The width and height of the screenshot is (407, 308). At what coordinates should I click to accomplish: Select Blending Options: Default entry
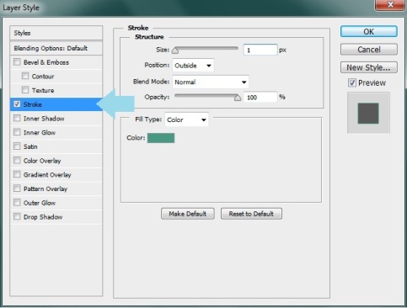(x=56, y=48)
